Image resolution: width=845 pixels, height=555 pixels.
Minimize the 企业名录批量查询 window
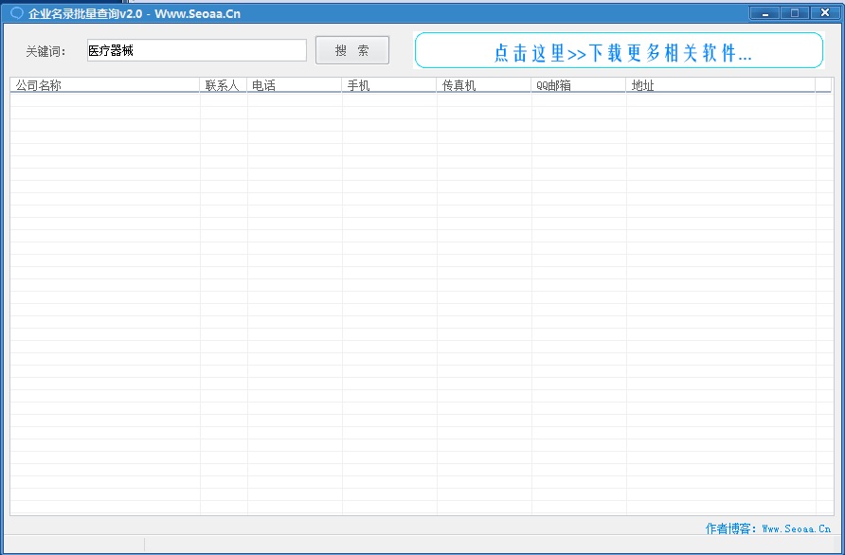pyautogui.click(x=764, y=12)
